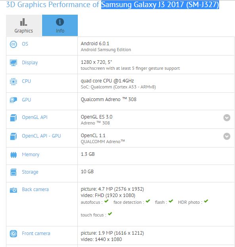Click the touch focus green checkmark
The image size is (235, 247).
[x=110, y=214]
